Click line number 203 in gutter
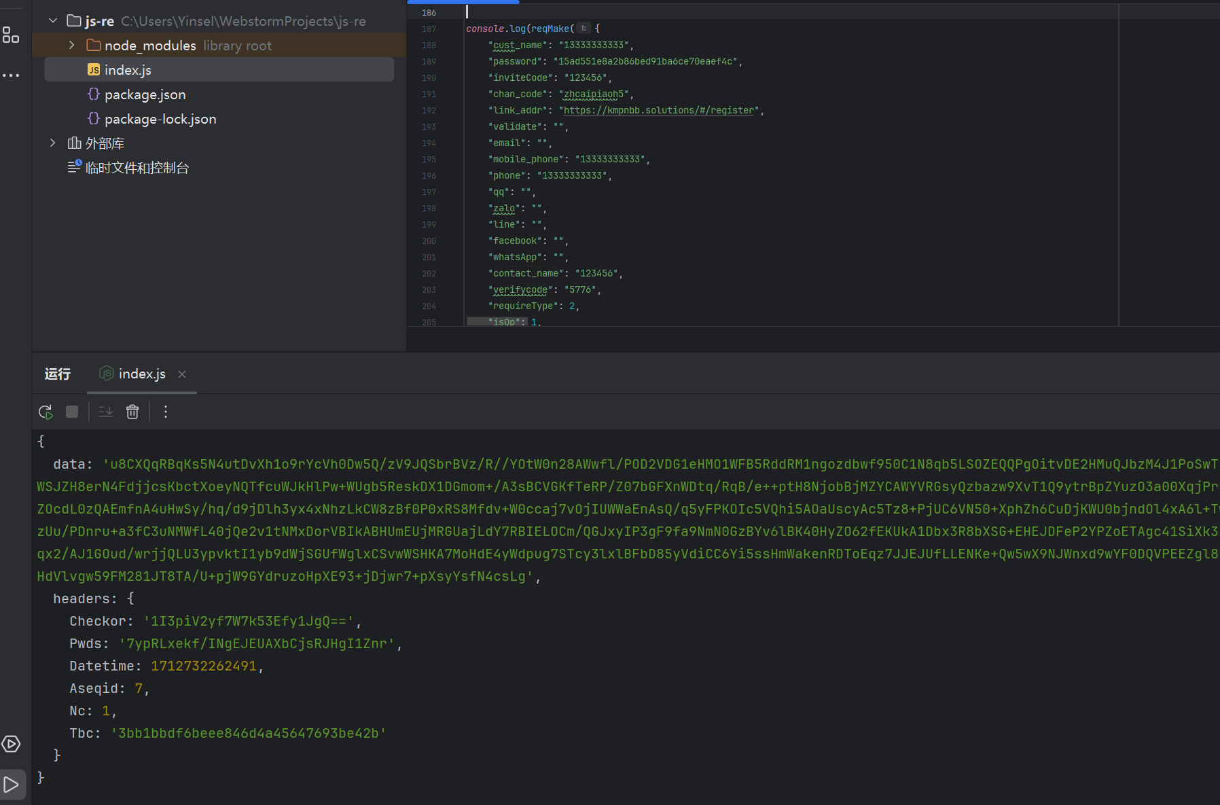1220x805 pixels. pos(429,289)
